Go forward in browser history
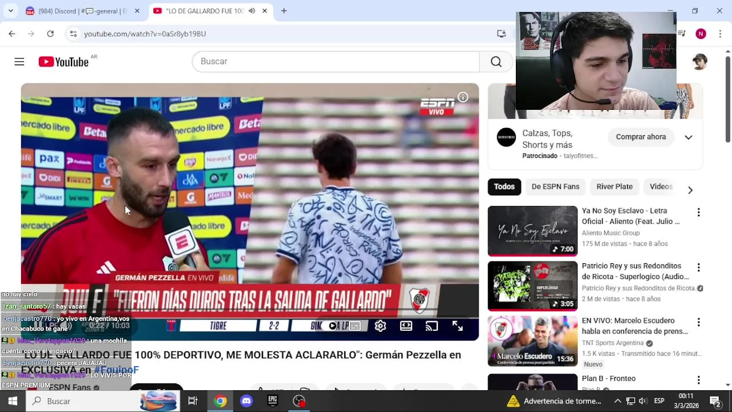Screen dimensions: 732x412 point(31,34)
